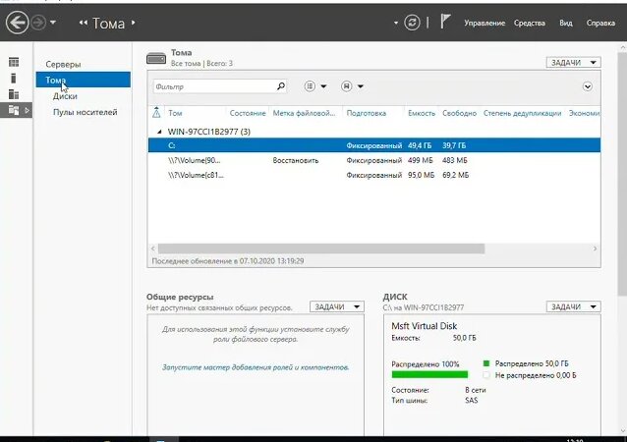Sort by Степень дедупликации column header
Screen dimensions: 627x442
coord(522,113)
